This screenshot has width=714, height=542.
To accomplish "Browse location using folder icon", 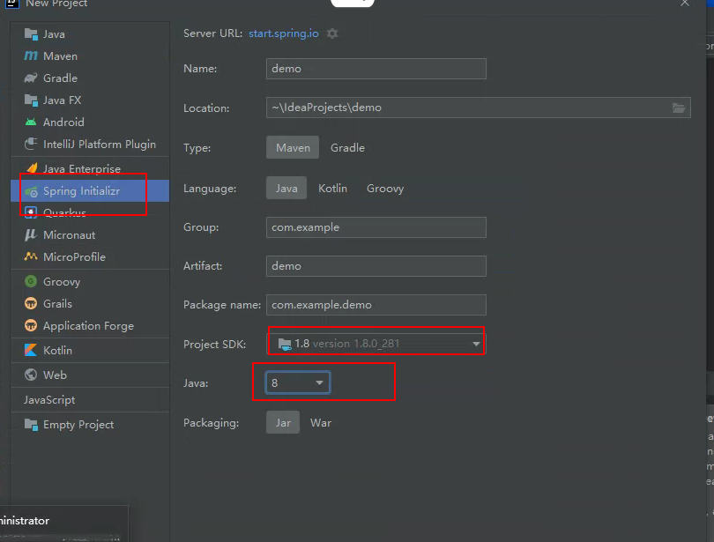I will [678, 108].
